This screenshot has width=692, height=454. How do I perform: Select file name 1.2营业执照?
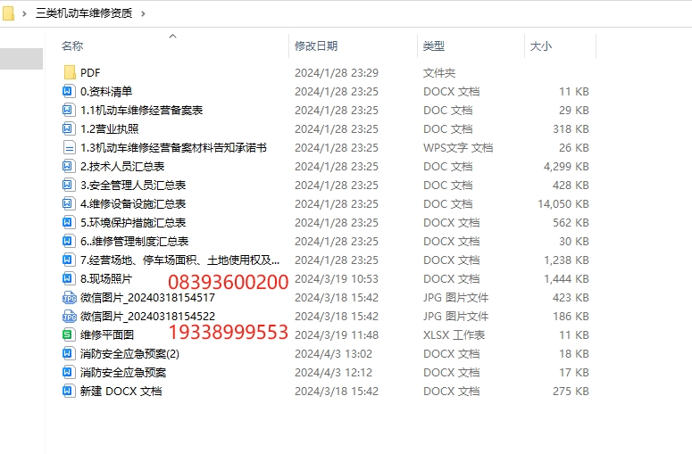(110, 129)
